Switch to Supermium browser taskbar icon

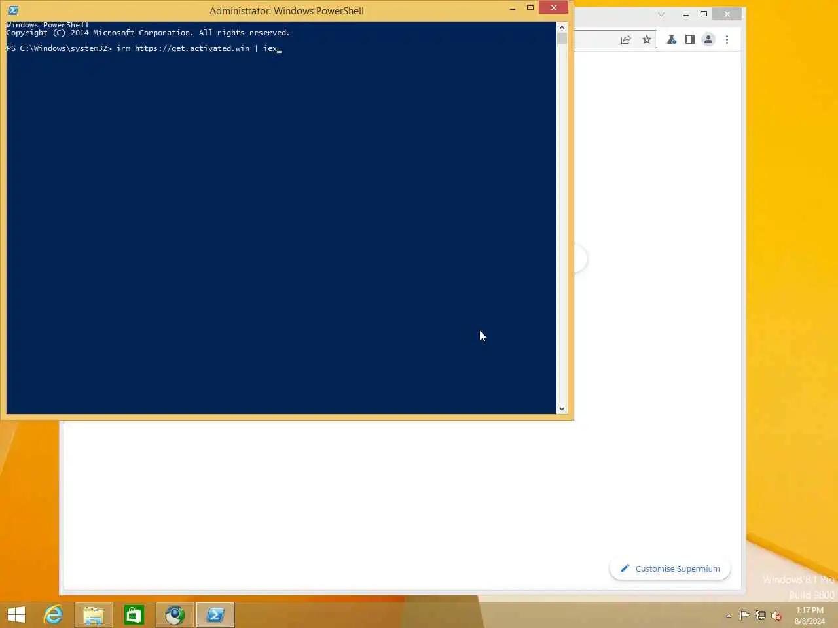click(175, 615)
